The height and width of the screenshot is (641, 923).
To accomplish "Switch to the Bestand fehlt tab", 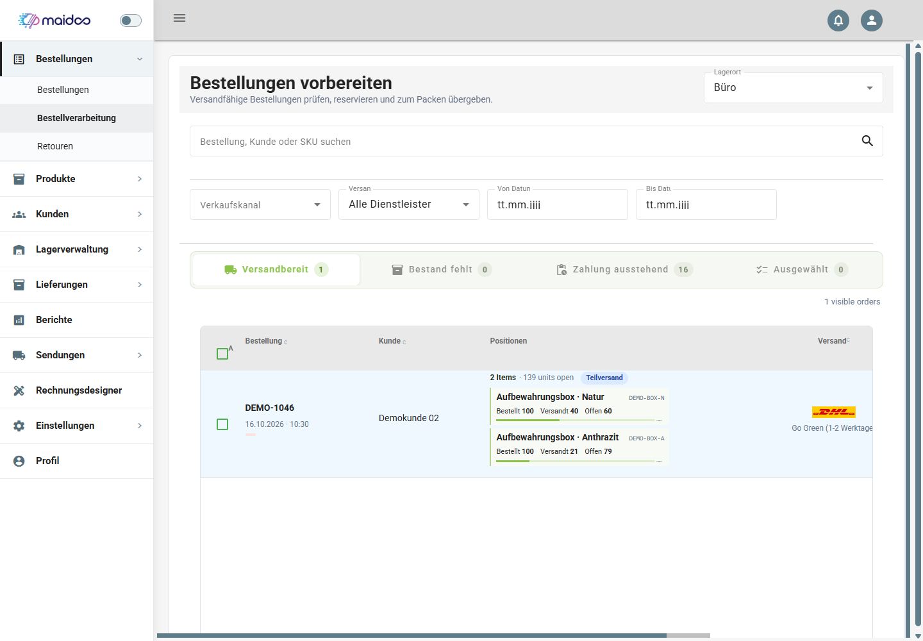I will click(442, 270).
